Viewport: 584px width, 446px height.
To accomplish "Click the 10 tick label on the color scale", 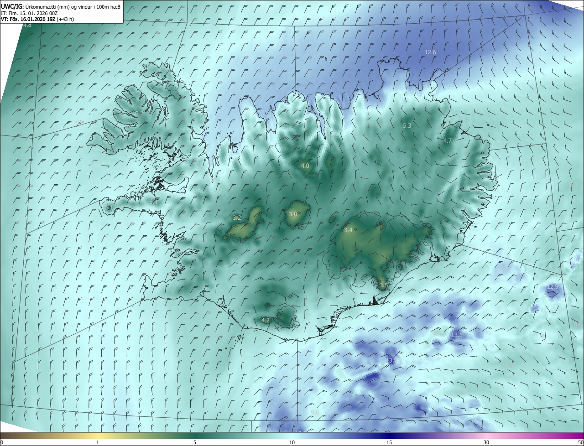I will [x=292, y=443].
